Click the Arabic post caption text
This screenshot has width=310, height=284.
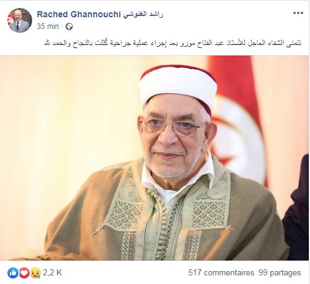tap(173, 43)
